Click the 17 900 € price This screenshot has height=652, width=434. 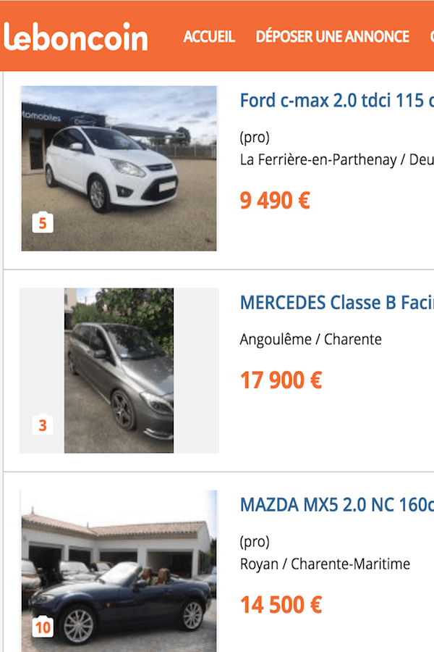tap(281, 380)
